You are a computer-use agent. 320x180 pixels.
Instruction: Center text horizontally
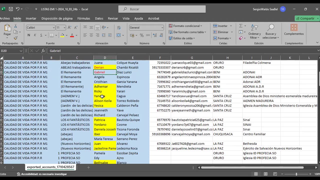[91, 35]
